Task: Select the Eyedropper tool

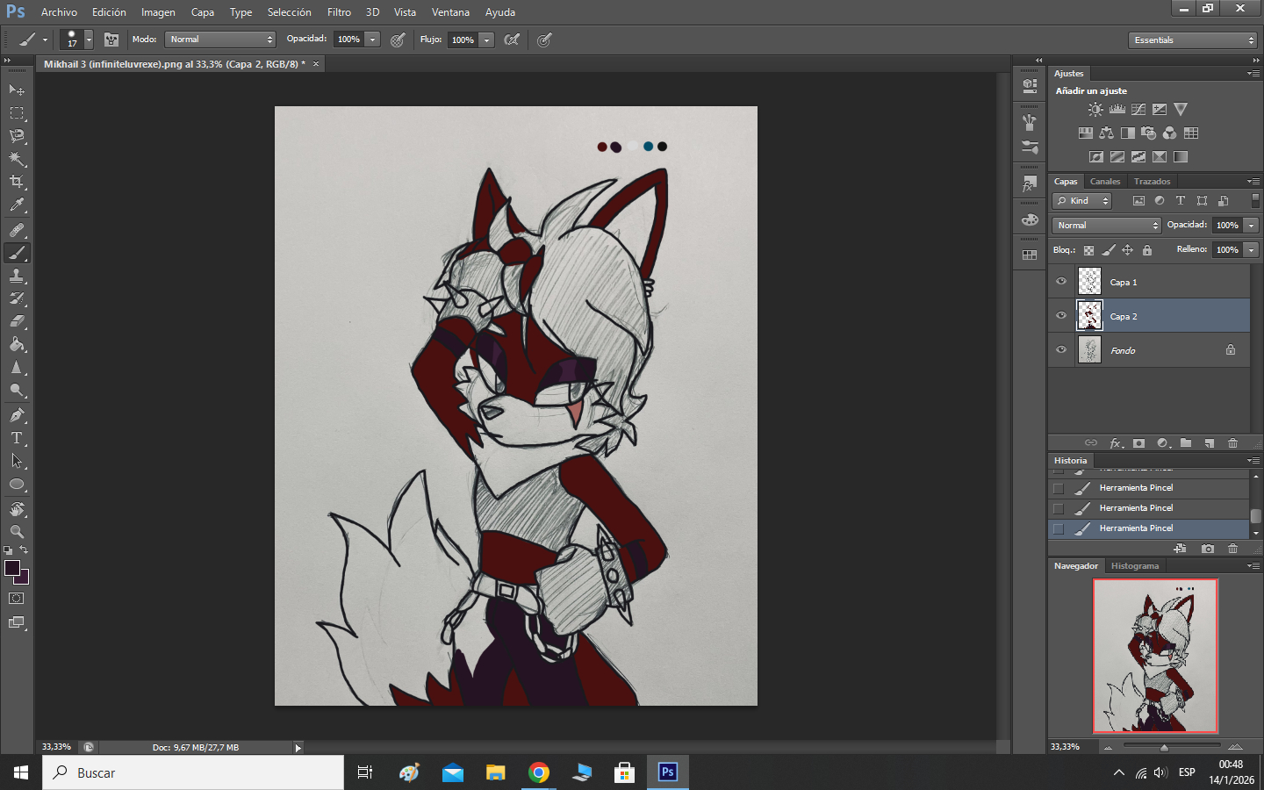Action: pyautogui.click(x=17, y=205)
